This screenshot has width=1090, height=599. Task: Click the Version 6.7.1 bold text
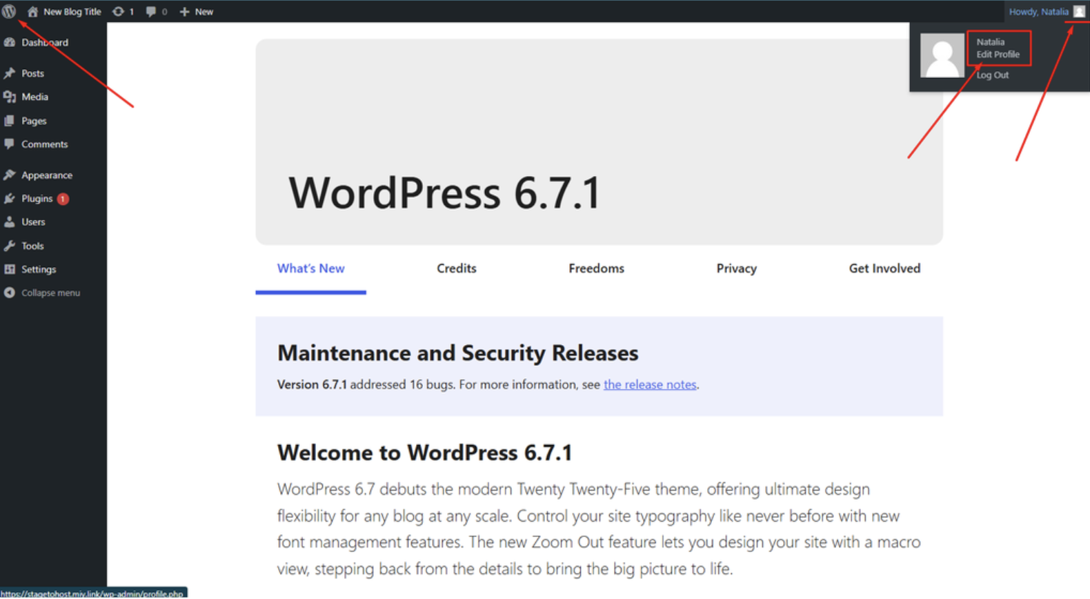[x=312, y=384]
